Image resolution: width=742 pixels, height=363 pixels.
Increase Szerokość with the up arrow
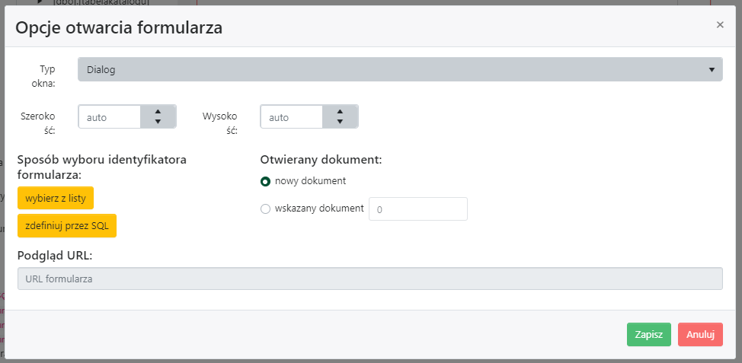pyautogui.click(x=158, y=111)
